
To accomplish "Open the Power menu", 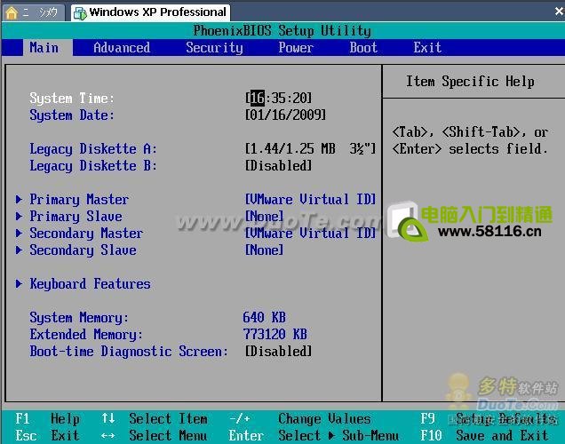I will coord(296,48).
